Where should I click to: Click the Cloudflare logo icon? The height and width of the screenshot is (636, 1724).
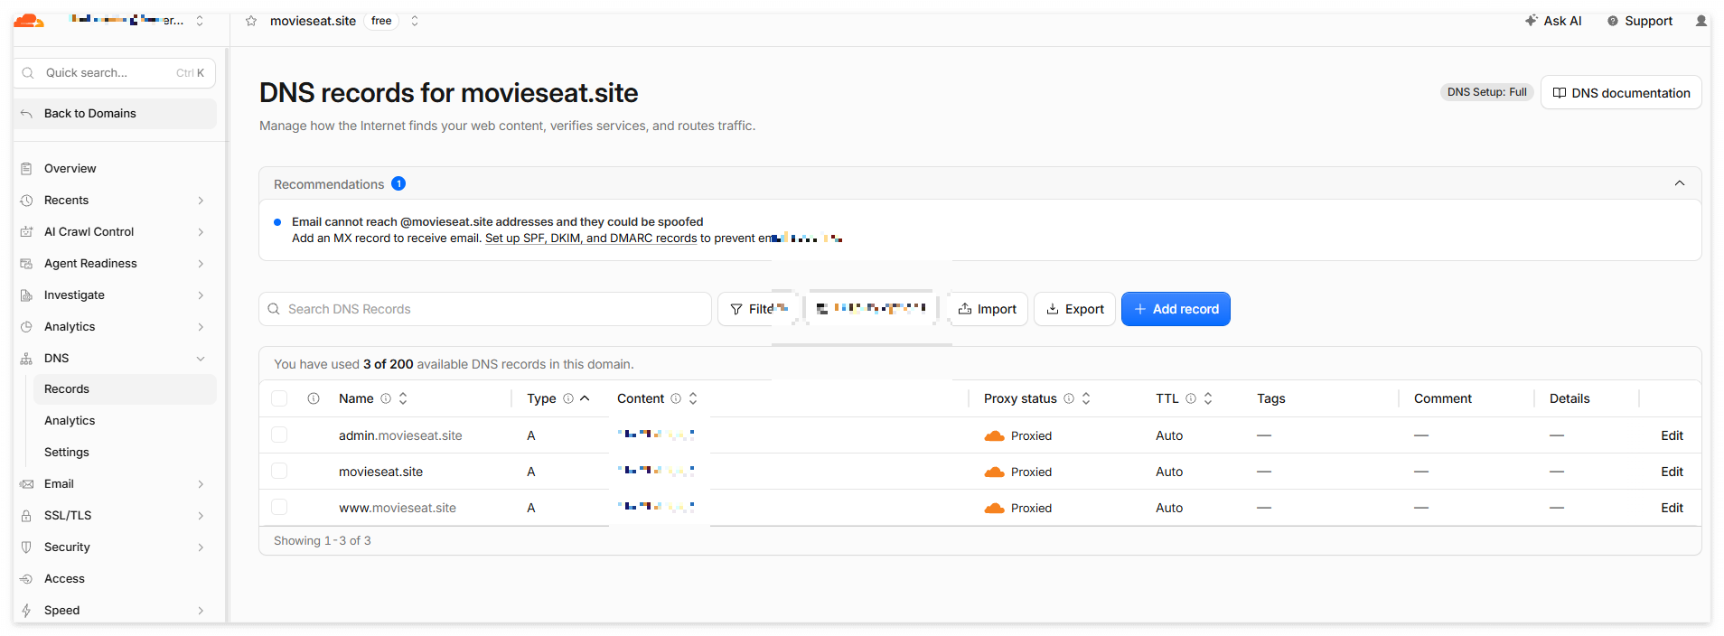pos(29,20)
